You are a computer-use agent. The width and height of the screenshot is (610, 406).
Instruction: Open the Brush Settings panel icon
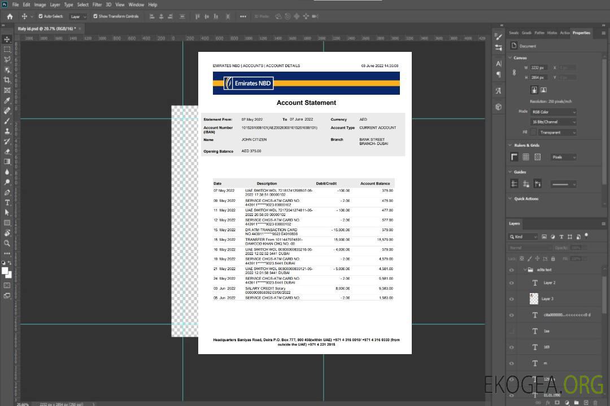[x=498, y=37]
